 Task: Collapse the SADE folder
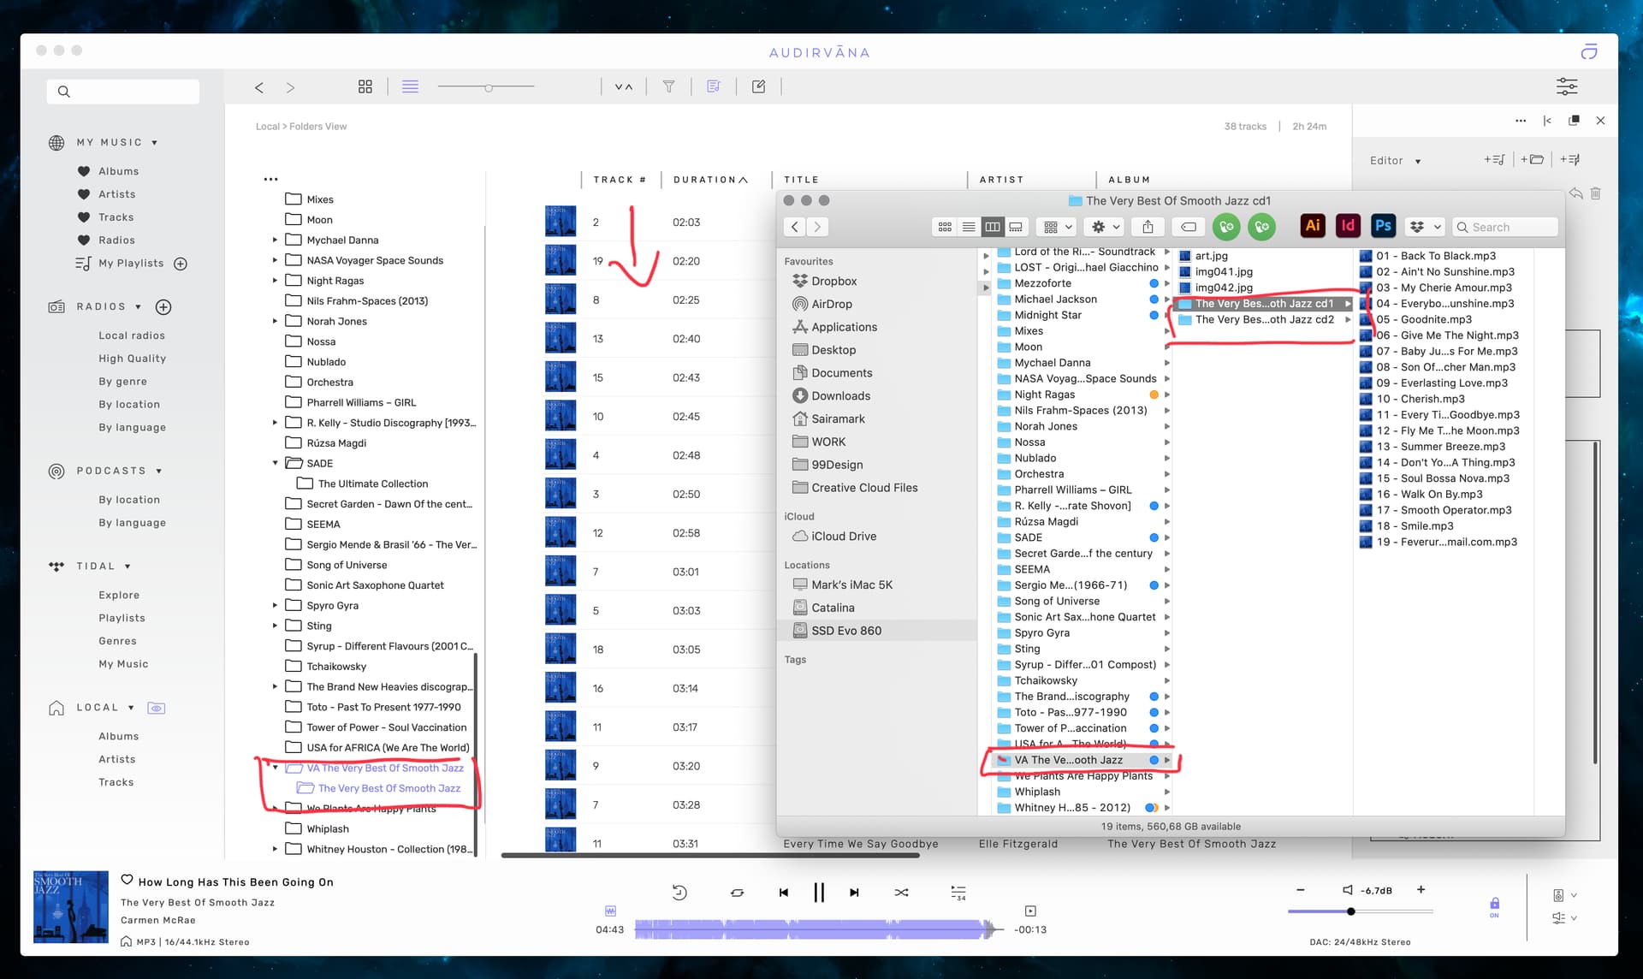coord(275,463)
